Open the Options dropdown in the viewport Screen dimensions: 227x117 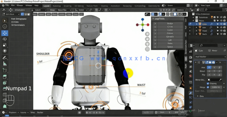pyautogui.click(x=181, y=10)
